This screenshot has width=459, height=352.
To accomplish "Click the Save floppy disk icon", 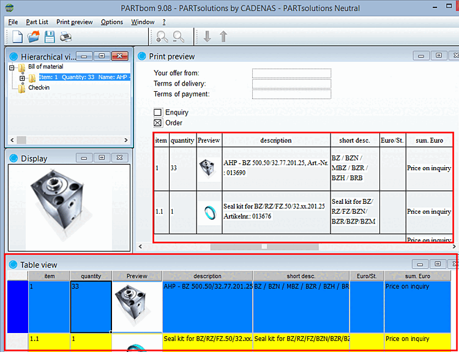I will (x=50, y=37).
